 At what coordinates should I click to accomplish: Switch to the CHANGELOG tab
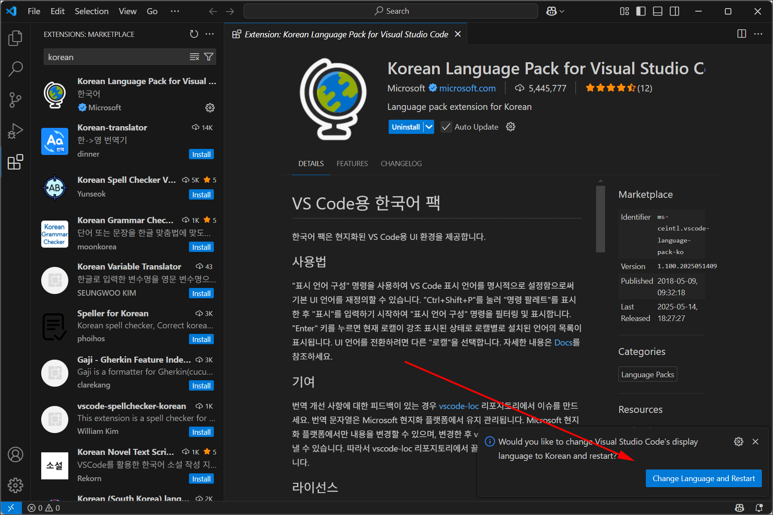click(x=401, y=164)
